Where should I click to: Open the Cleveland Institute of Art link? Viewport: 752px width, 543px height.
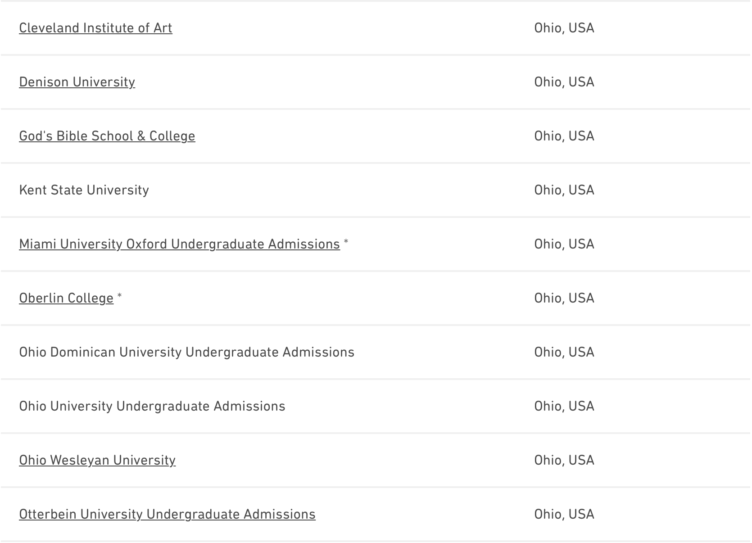click(95, 28)
